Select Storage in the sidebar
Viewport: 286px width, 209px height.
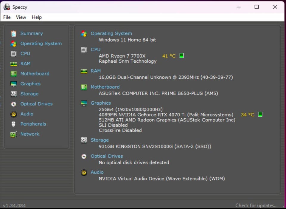click(29, 94)
